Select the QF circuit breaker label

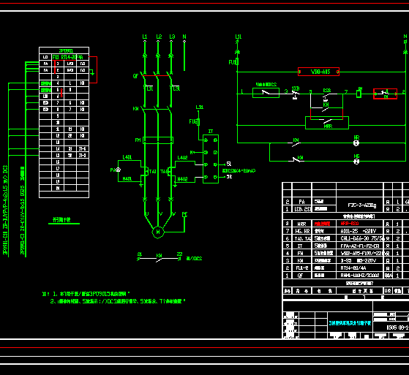[135, 76]
